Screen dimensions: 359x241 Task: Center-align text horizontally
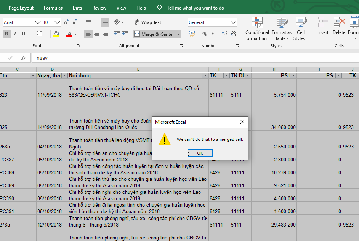coord(97,34)
